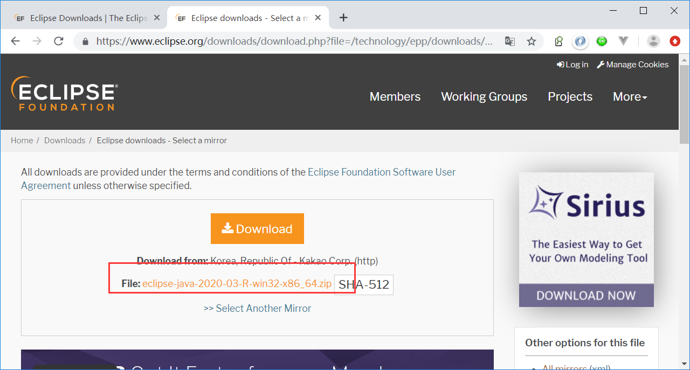Open the Projects menu item
Viewport: 690px width, 370px height.
pos(570,97)
